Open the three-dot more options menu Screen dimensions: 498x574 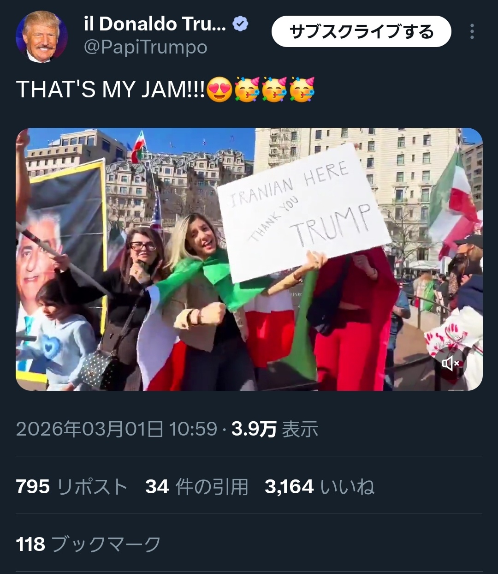coord(472,31)
